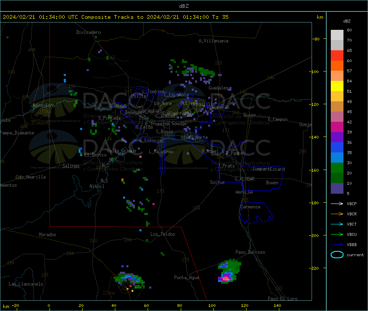Click the Pampa_Diamante map label
Viewport: 368px width, 311px height.
(17, 133)
